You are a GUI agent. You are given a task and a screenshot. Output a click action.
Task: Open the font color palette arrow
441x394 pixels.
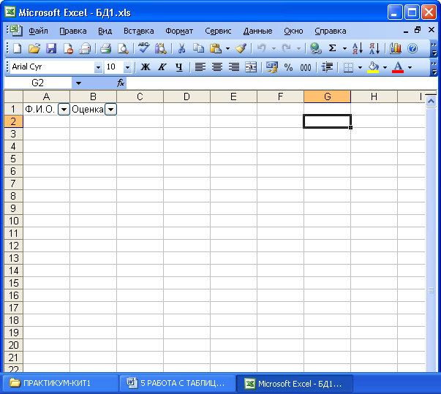coord(410,67)
